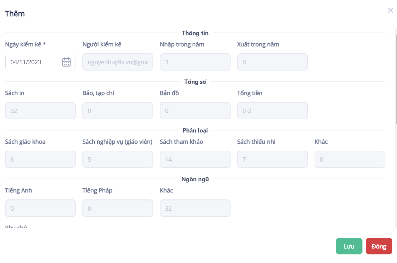The width and height of the screenshot is (397, 263).
Task: Click the Báo, tạp chí field
Action: pos(118,111)
